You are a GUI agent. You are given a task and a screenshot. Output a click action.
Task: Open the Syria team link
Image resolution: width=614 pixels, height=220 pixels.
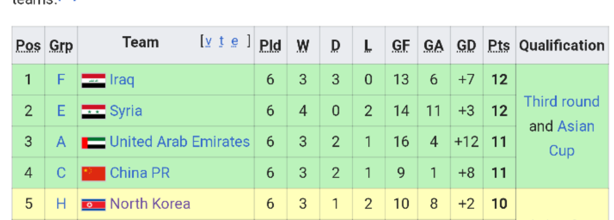[126, 111]
